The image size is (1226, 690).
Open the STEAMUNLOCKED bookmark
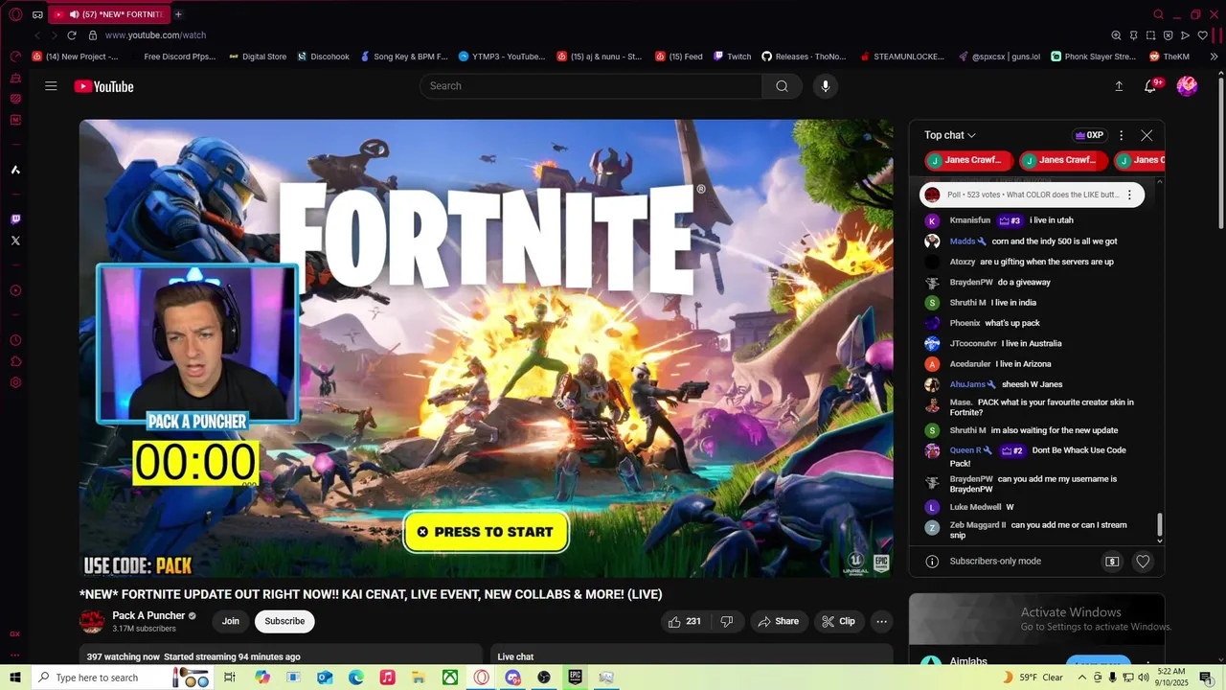[x=901, y=57]
